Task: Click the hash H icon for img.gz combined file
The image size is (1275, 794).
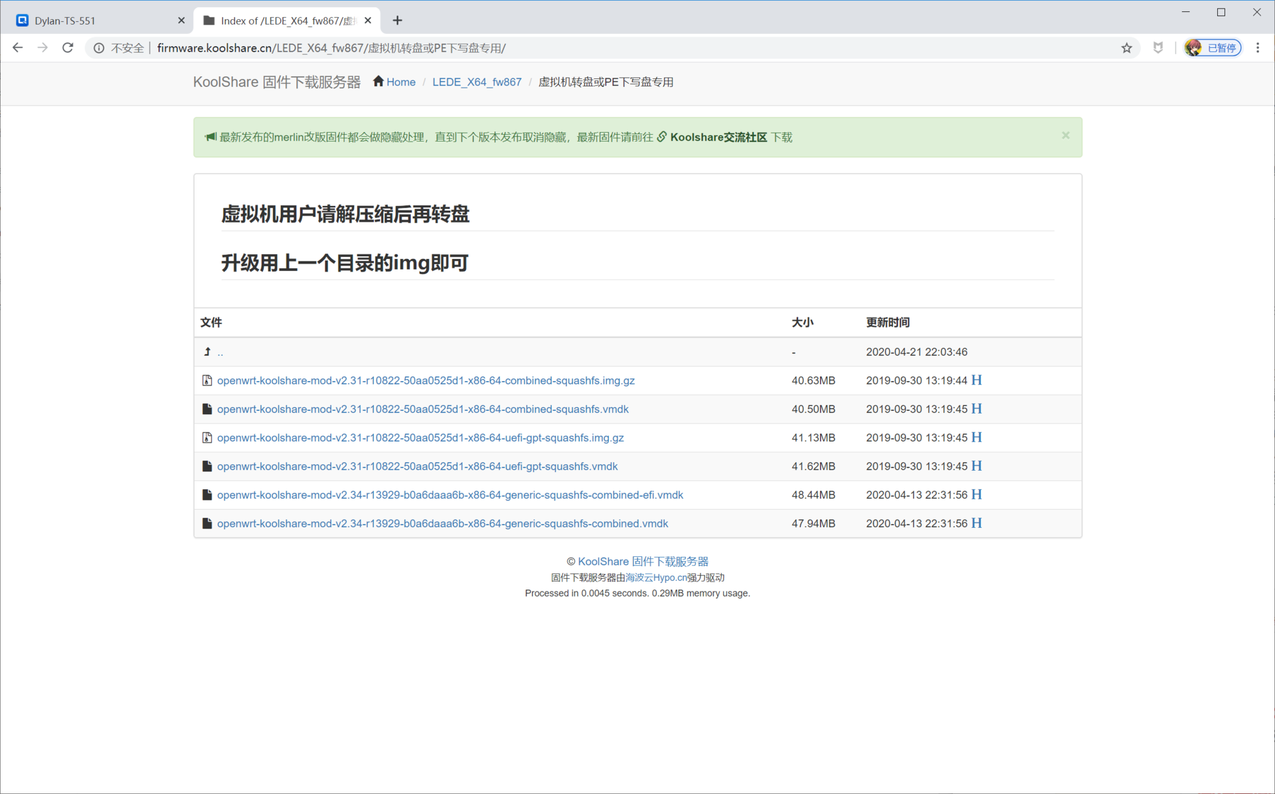Action: (x=976, y=380)
